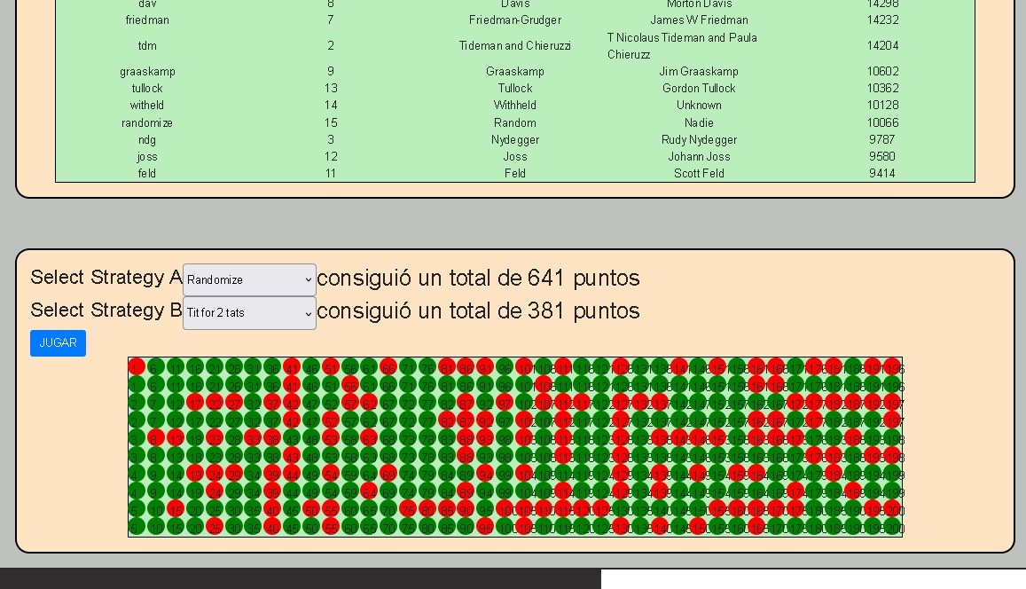Click the red circle numbered 13
Screen dimensions: 1026x589
pos(175,438)
